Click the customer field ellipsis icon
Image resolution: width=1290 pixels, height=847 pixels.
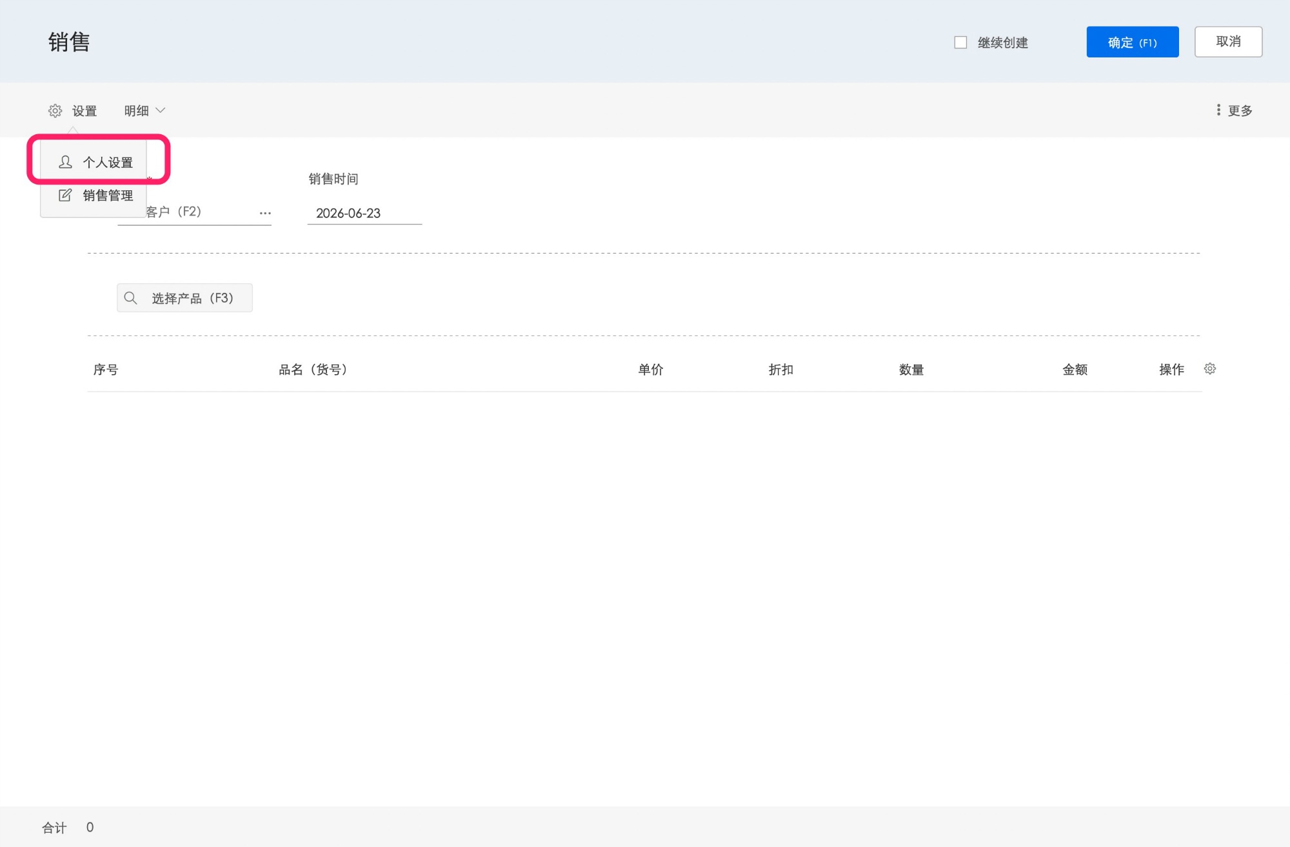pos(265,213)
